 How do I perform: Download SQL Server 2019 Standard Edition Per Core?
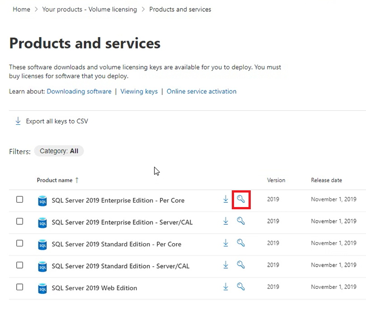(225, 243)
